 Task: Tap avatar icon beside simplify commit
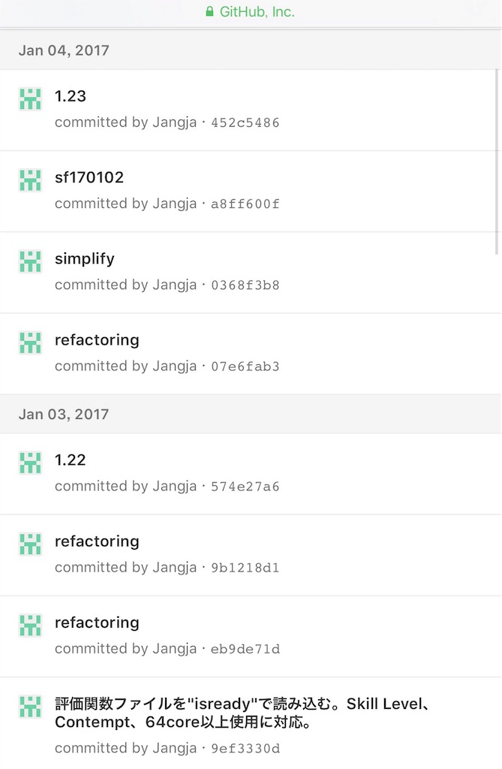click(x=30, y=261)
